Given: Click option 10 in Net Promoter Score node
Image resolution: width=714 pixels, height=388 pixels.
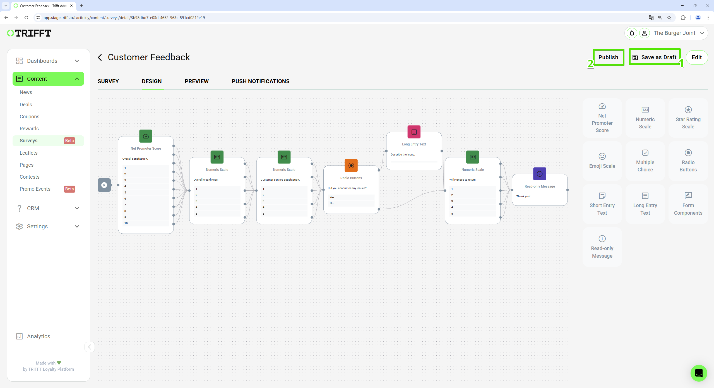Looking at the screenshot, I should pyautogui.click(x=146, y=223).
